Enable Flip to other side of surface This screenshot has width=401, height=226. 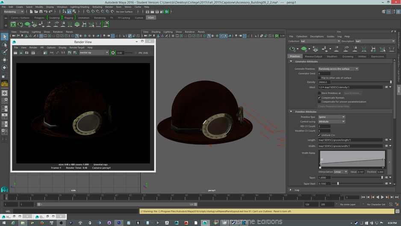pyautogui.click(x=319, y=78)
